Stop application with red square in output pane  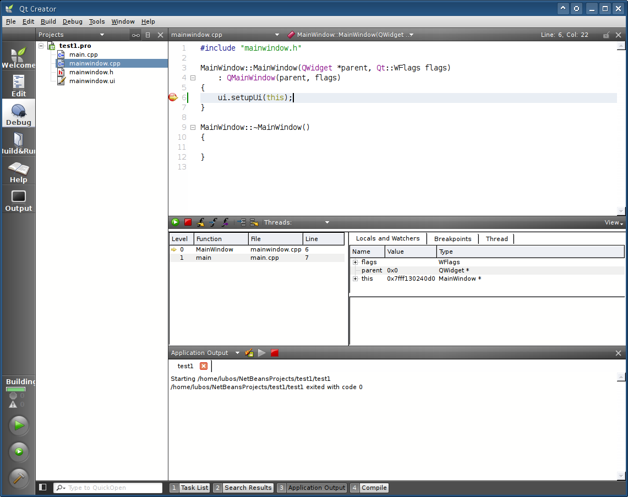coord(274,353)
